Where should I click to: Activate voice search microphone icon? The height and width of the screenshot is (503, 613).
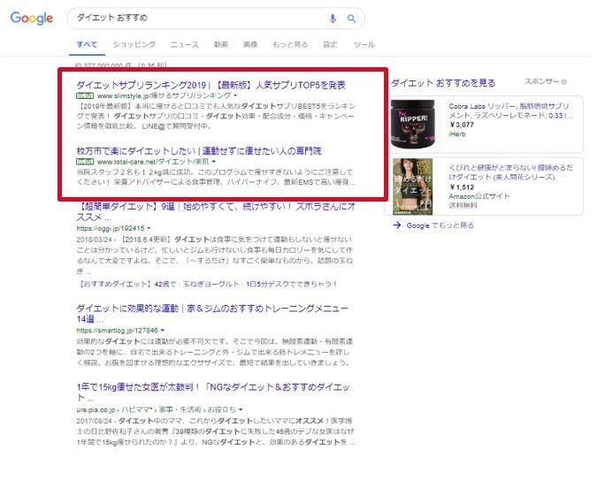click(x=333, y=19)
